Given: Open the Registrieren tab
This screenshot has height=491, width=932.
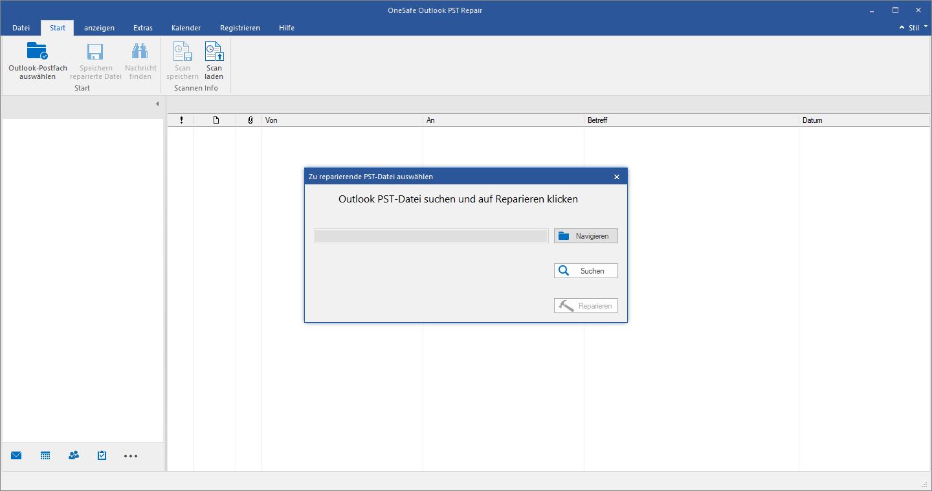Looking at the screenshot, I should (240, 28).
